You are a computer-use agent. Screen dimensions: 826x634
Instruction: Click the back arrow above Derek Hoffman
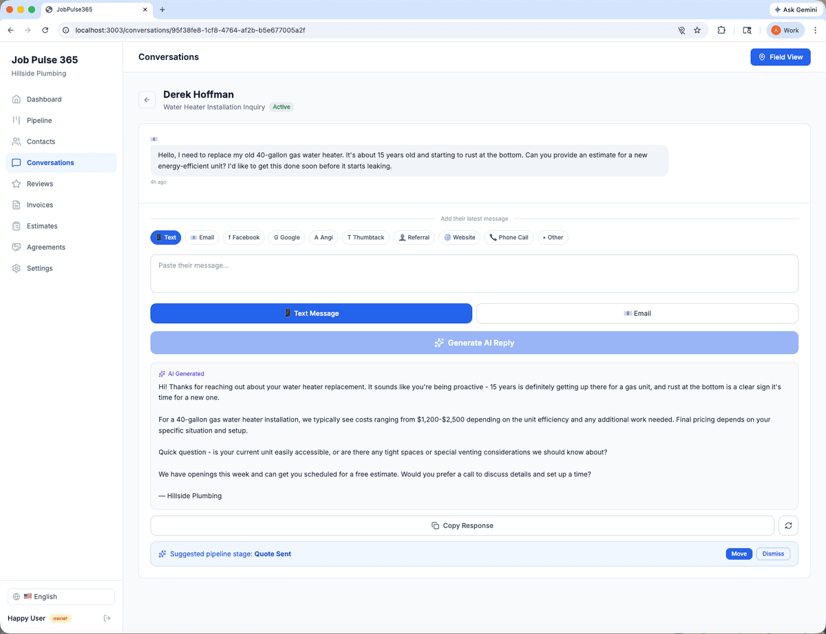(x=147, y=99)
